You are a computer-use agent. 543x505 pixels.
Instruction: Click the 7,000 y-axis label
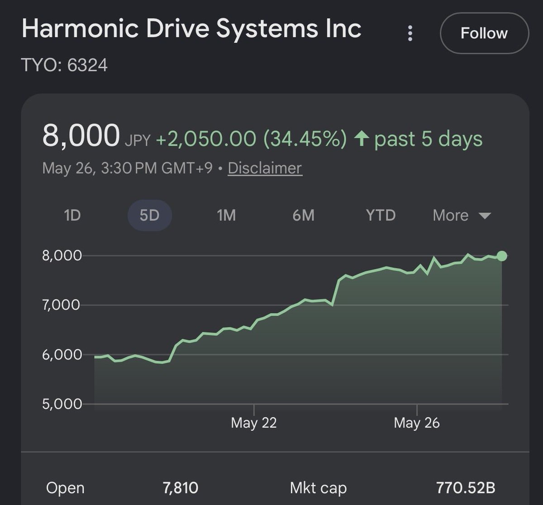point(62,305)
